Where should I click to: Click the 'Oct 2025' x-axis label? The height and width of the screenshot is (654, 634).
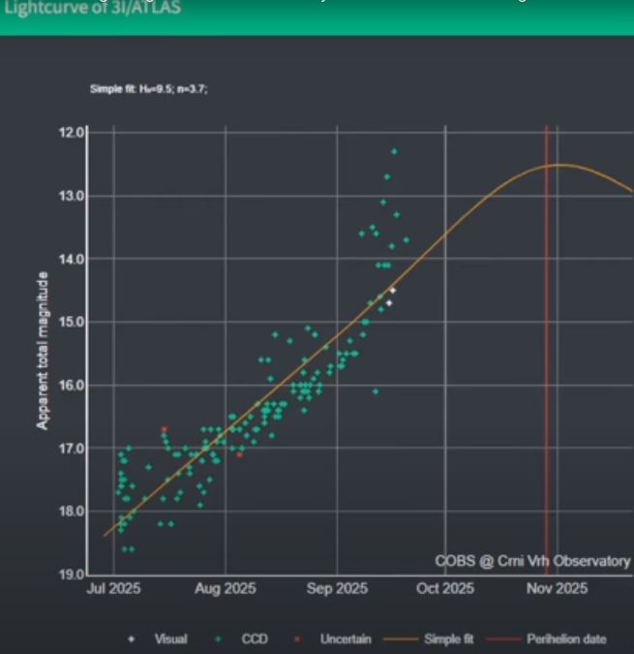coord(445,588)
